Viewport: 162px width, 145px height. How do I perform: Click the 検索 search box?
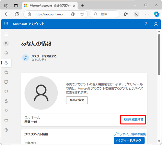(x=104, y=14)
